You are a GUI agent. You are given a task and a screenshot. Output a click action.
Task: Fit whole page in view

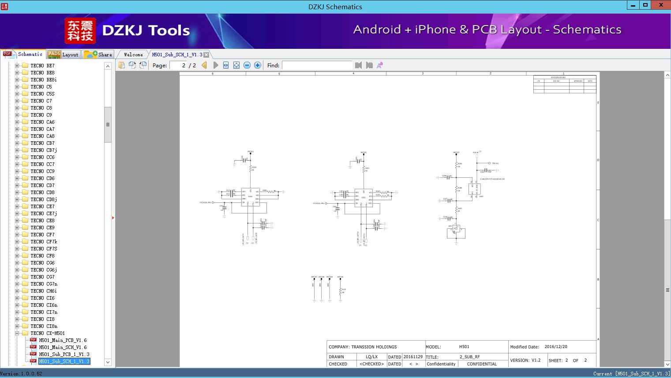coord(236,65)
